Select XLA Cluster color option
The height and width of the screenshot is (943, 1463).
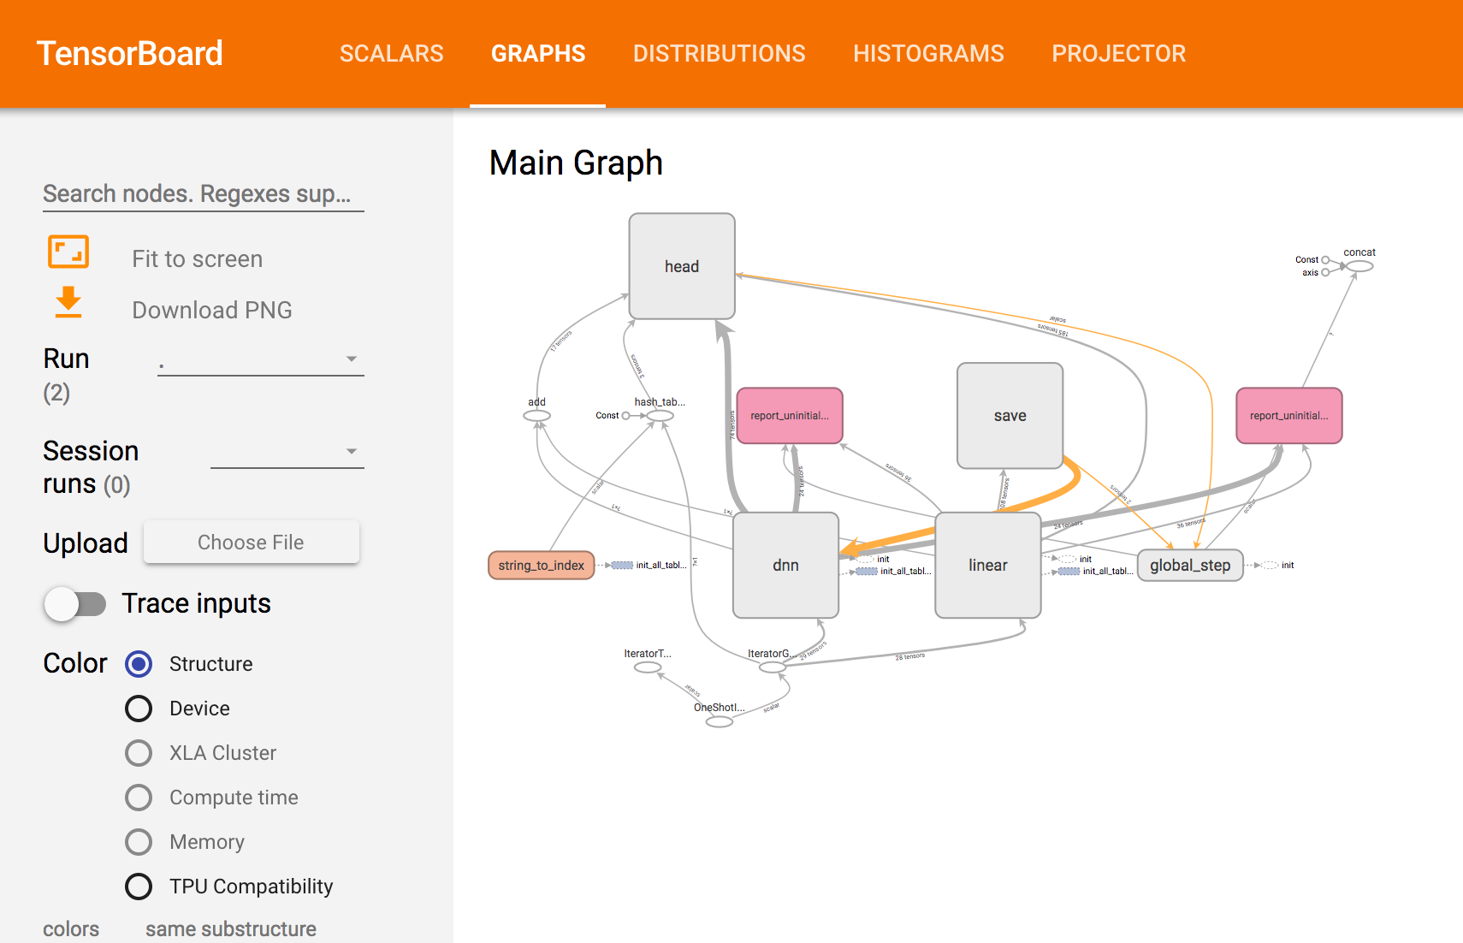coord(139,753)
